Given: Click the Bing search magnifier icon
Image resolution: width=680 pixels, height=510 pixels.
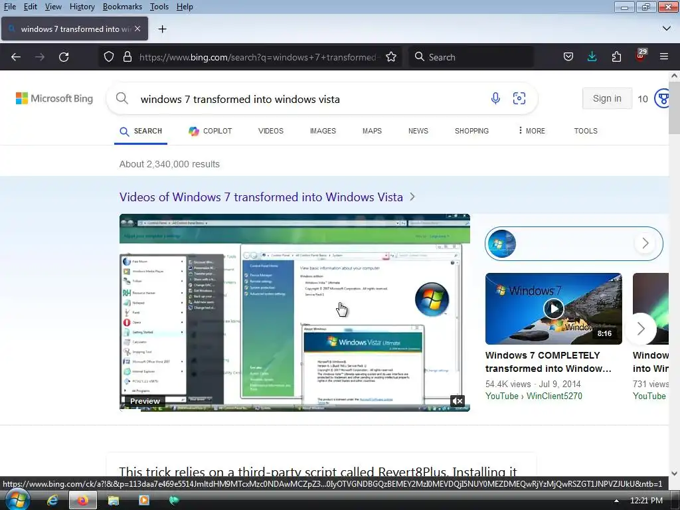Looking at the screenshot, I should (x=122, y=98).
